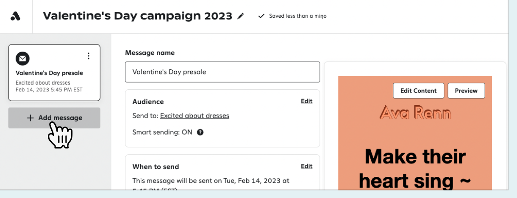517x198 pixels.
Task: Click the Make their heart sing headline
Action: point(414,168)
